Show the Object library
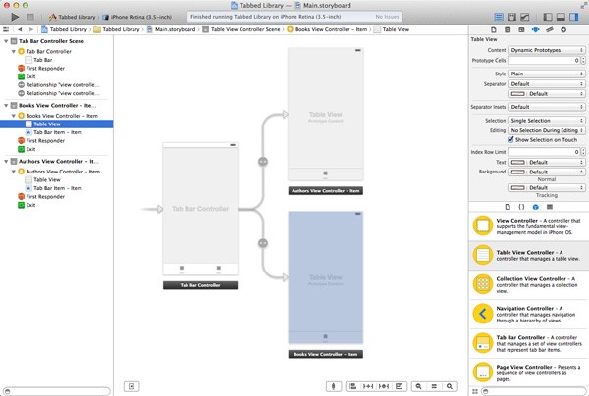The image size is (589, 396). [536, 207]
